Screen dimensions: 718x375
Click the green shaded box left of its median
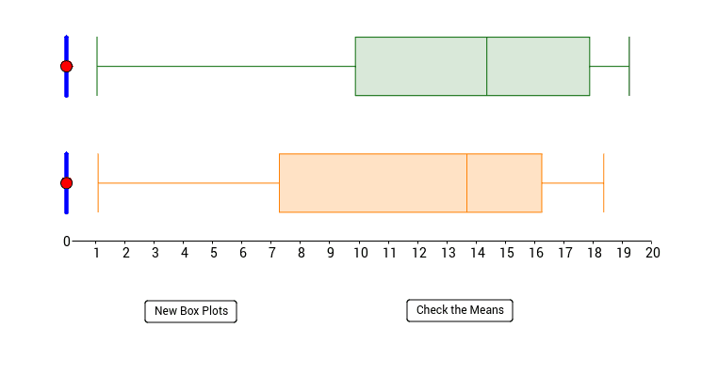point(421,66)
